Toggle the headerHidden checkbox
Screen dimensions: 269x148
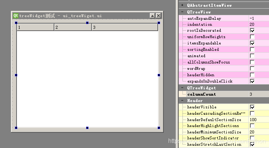[252, 75]
